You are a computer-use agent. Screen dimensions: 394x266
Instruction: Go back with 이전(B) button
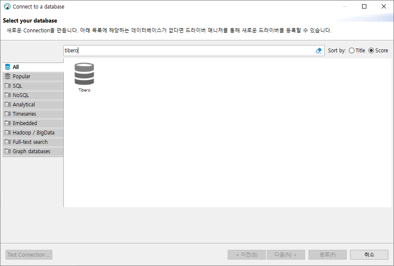tap(247, 255)
